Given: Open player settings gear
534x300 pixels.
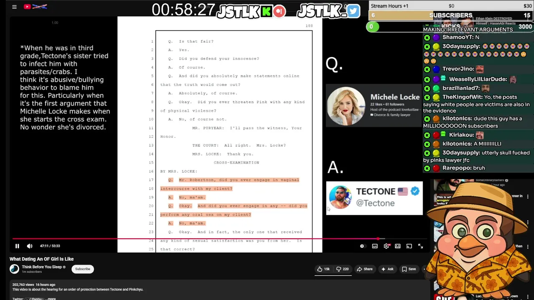Looking at the screenshot, I should [x=386, y=246].
